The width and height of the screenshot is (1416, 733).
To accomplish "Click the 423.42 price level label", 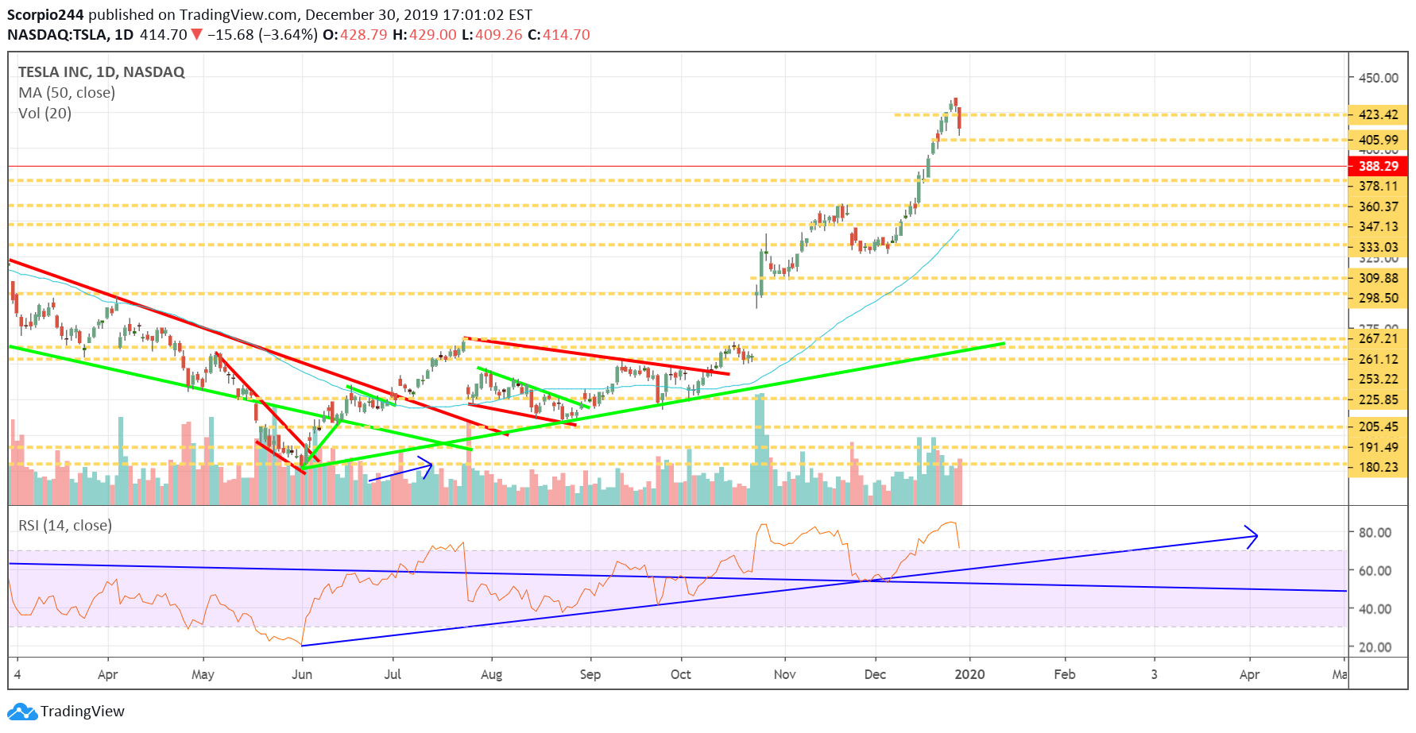I will point(1378,115).
